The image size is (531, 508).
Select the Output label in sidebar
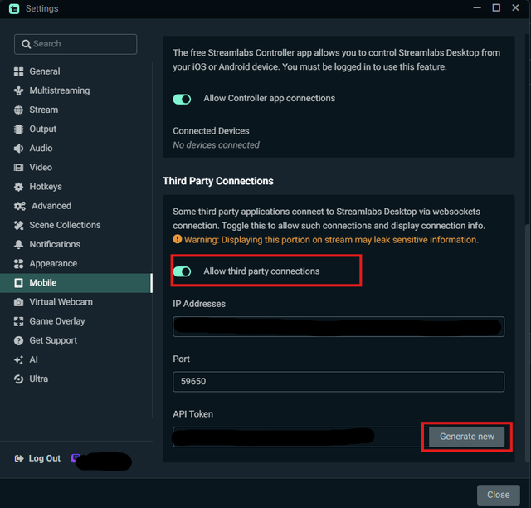click(x=42, y=129)
